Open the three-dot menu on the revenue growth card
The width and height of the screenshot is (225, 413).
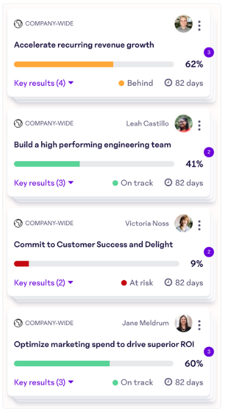(x=199, y=26)
